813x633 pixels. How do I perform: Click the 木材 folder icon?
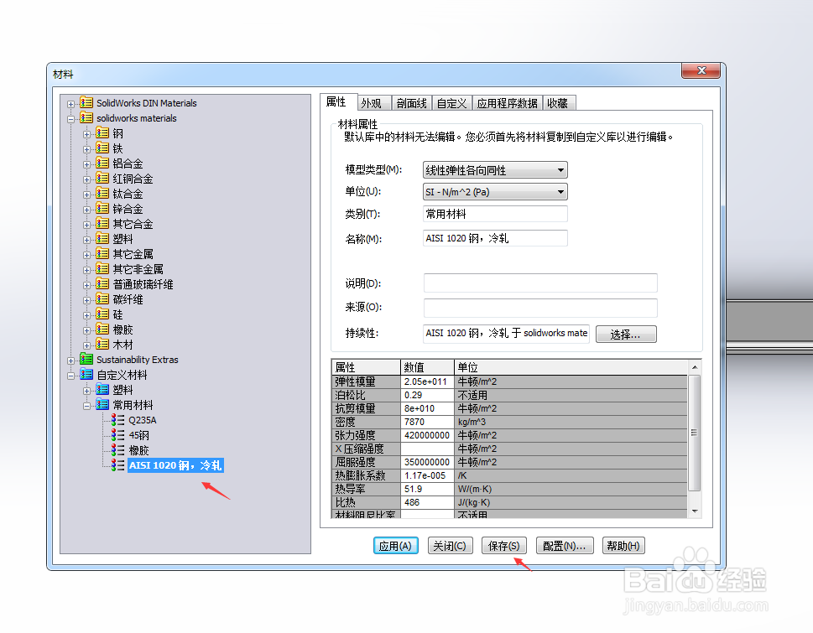[102, 344]
